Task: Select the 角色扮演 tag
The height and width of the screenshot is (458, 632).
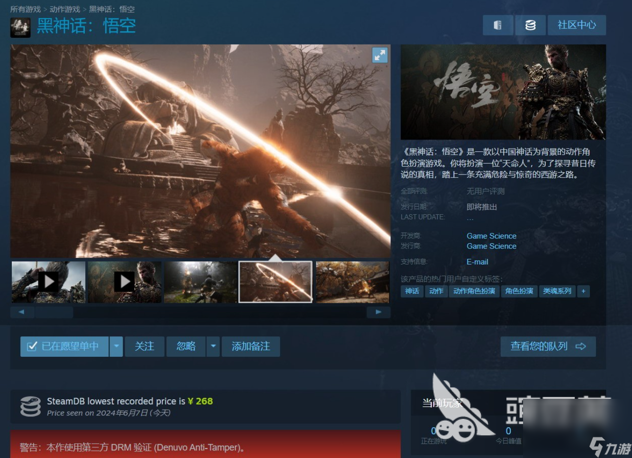Action: coord(519,291)
